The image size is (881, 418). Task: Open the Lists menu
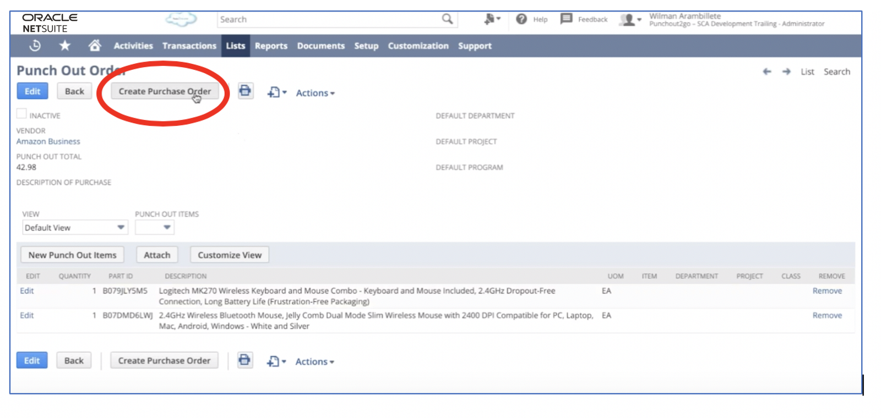[x=236, y=46]
